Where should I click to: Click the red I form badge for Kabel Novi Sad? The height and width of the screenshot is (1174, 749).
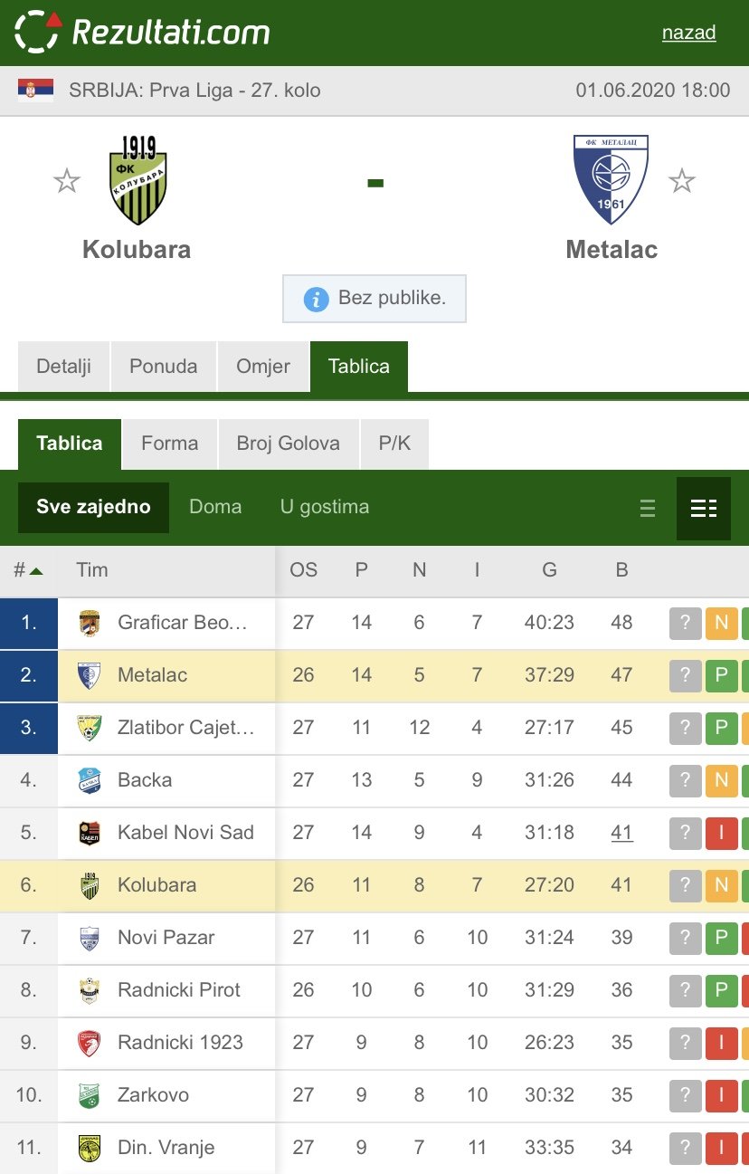[x=722, y=833]
